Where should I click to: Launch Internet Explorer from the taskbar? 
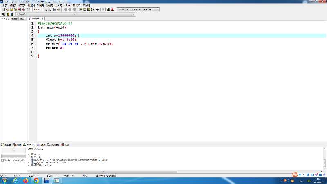(x=15, y=180)
